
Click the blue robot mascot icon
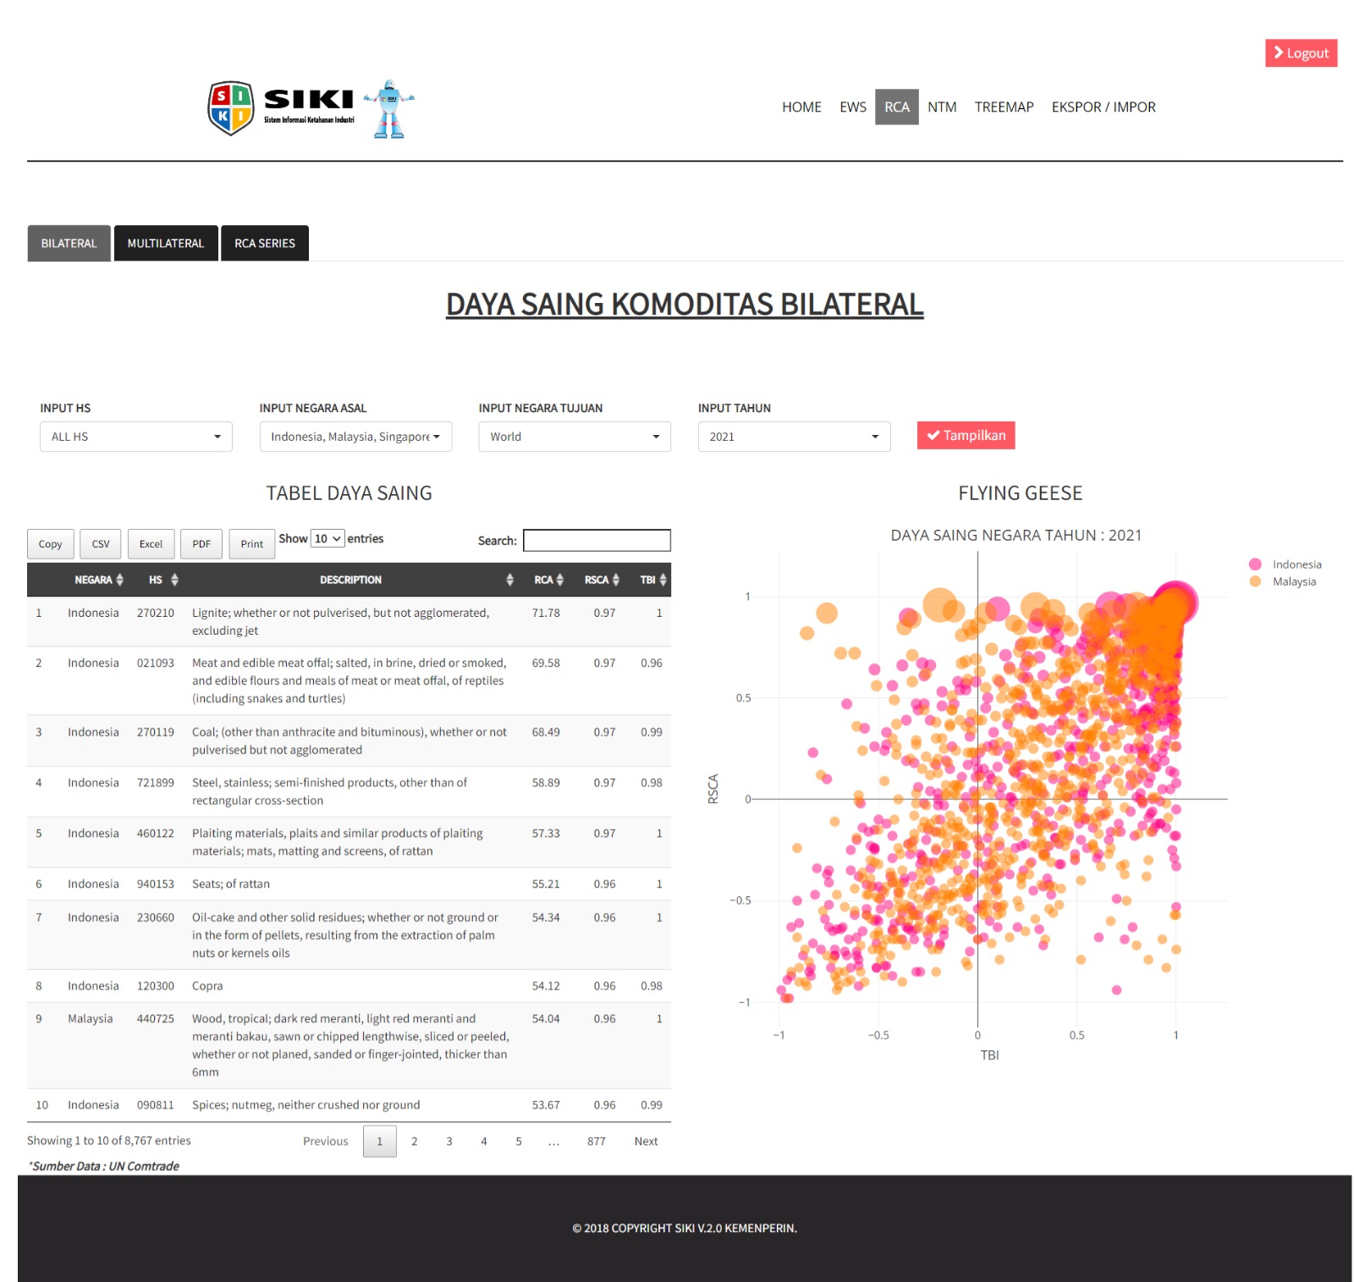(x=389, y=109)
